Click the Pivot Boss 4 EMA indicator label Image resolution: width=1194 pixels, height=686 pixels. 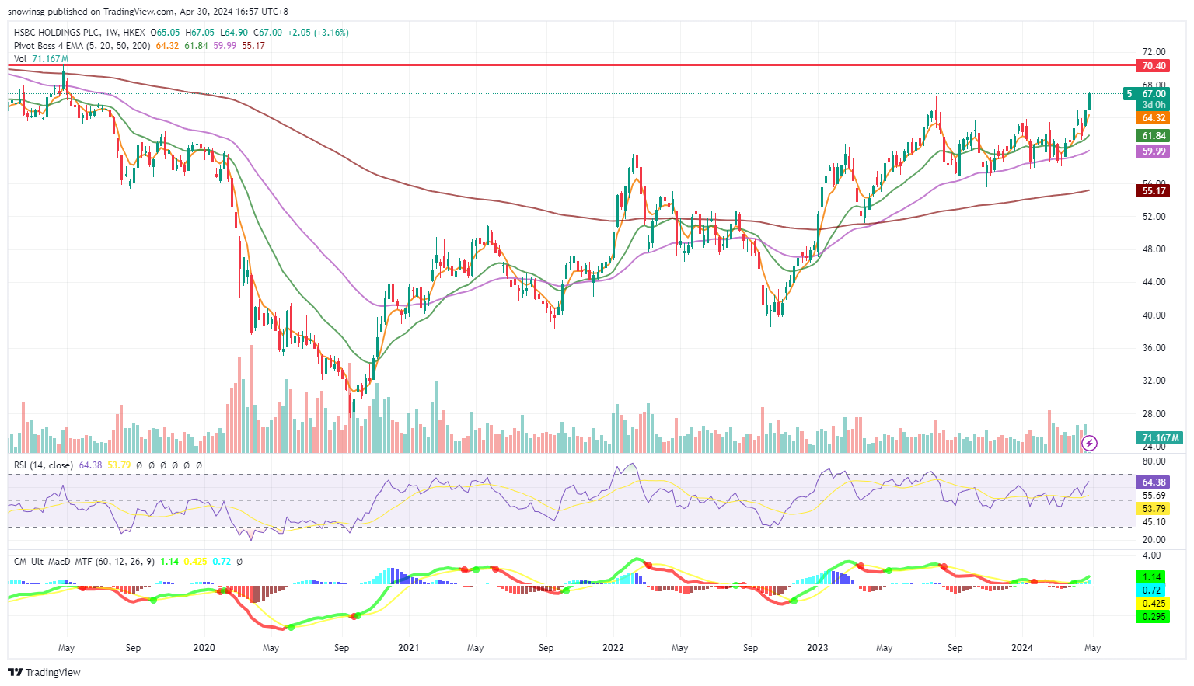82,46
